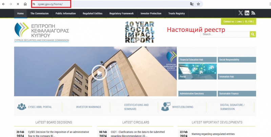The width and height of the screenshot is (271, 137).
Task: Switch language with EL / EN link
Action: tap(249, 22)
